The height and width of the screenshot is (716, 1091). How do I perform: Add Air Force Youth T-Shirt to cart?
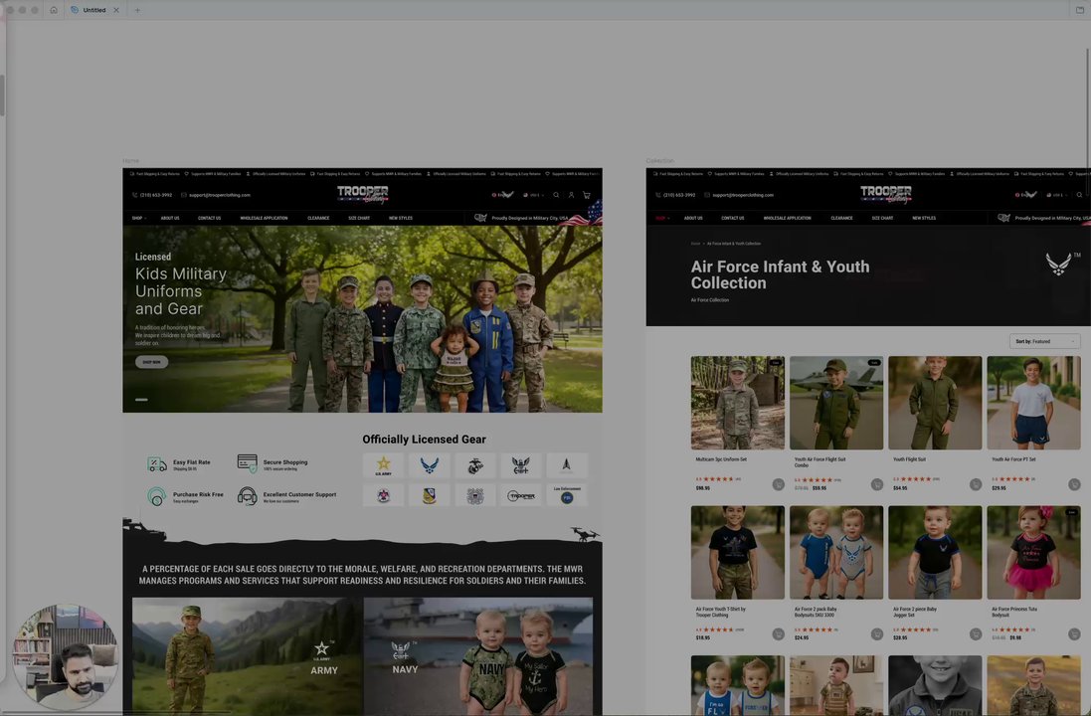(778, 633)
